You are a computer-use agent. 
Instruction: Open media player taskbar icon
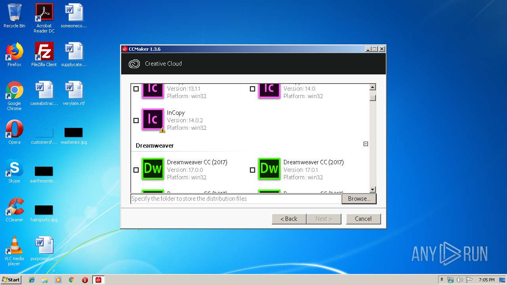(x=58, y=280)
